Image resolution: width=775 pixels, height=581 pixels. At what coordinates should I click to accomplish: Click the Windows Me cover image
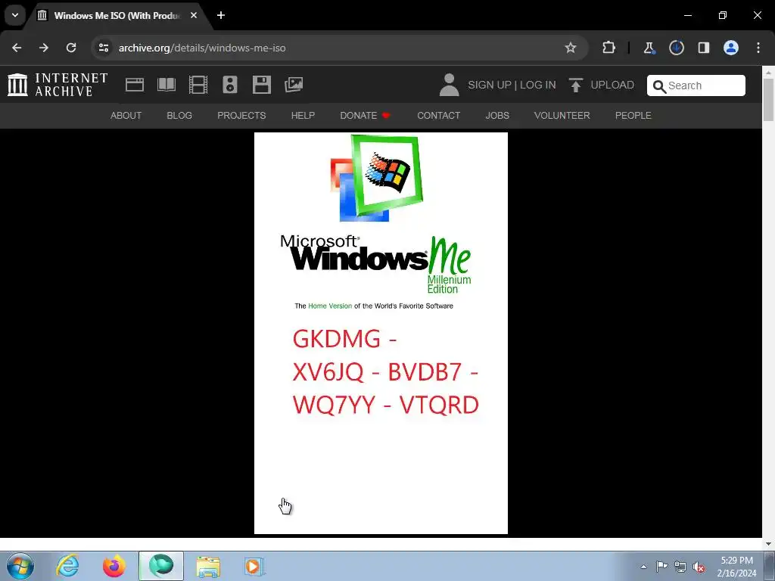[381, 333]
